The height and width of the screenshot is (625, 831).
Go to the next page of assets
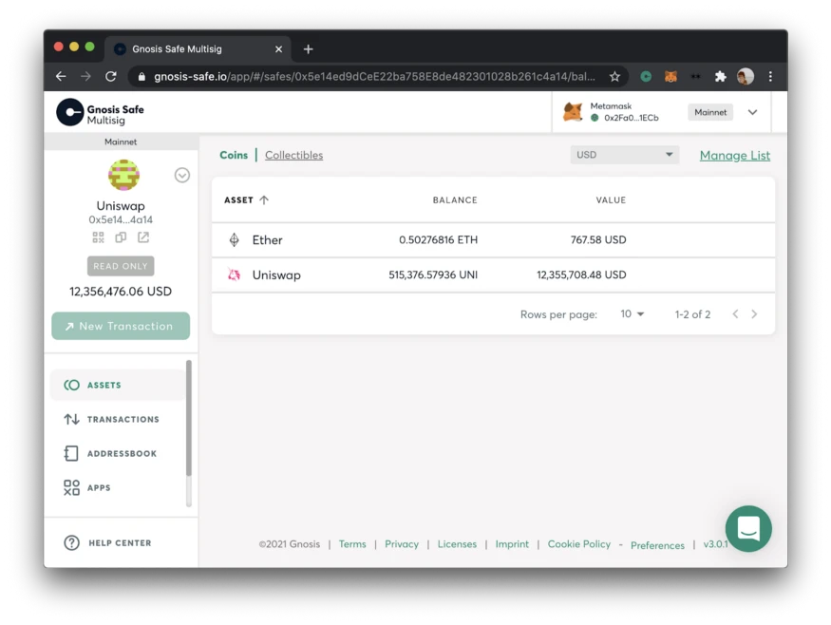point(754,314)
